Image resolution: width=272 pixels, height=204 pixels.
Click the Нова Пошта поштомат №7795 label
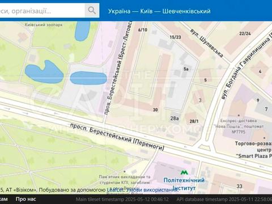coord(239,126)
